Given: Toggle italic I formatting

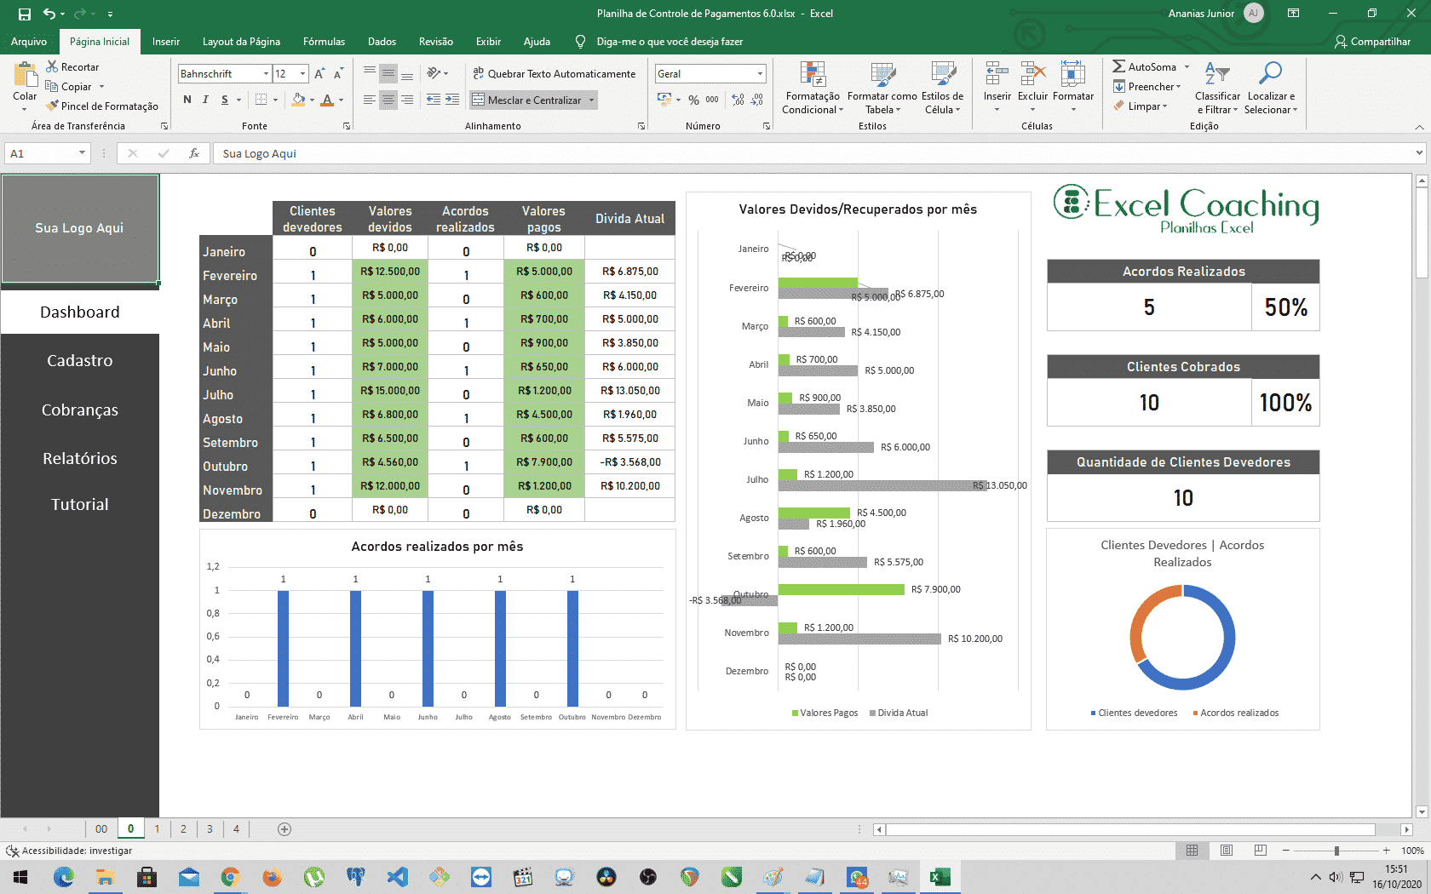Looking at the screenshot, I should click(205, 100).
